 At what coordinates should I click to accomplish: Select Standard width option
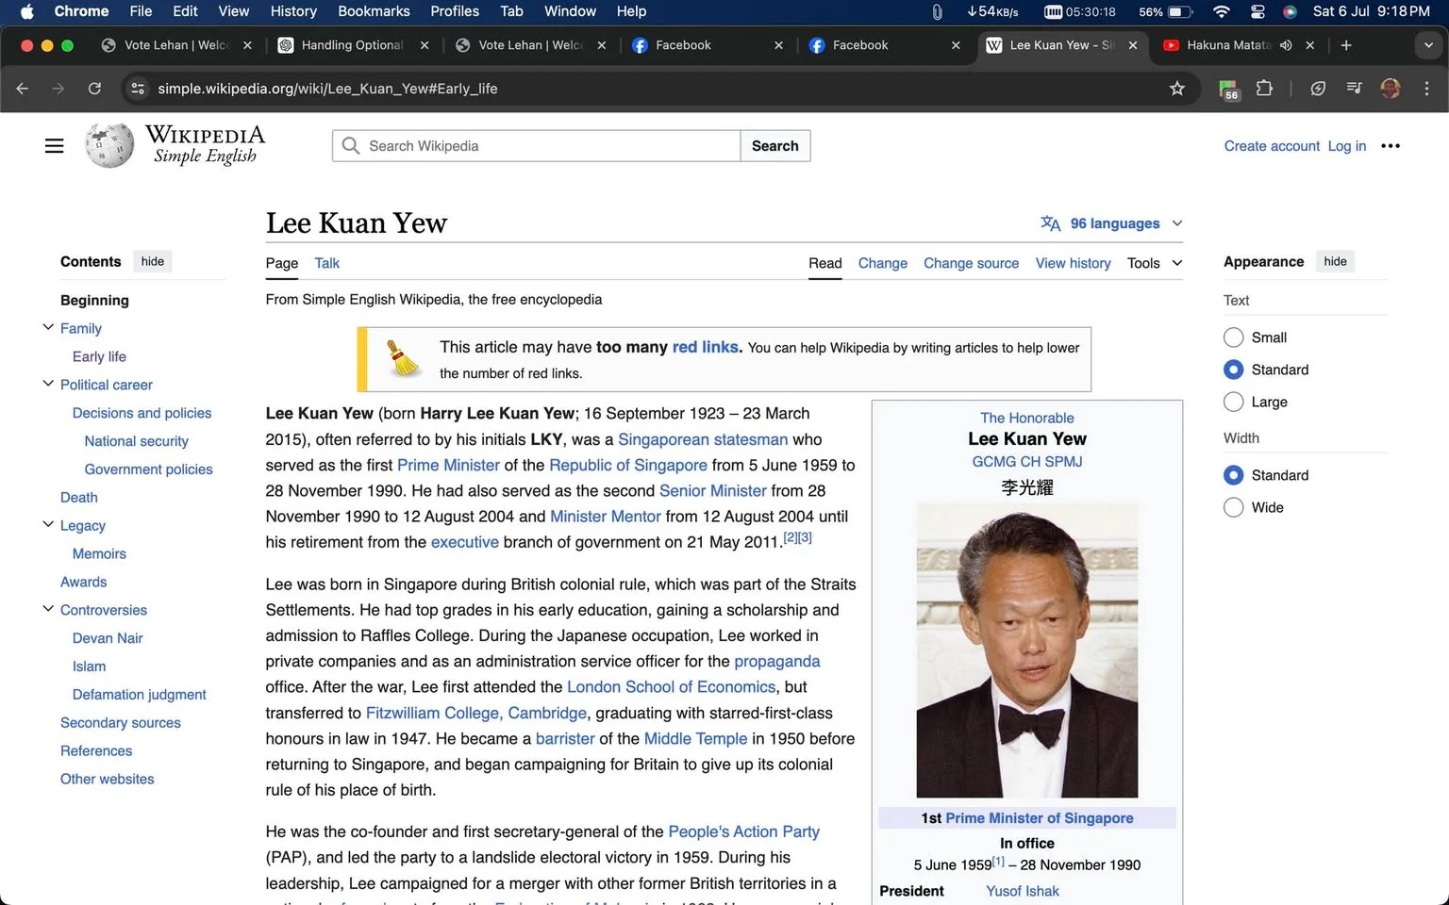pyautogui.click(x=1233, y=475)
